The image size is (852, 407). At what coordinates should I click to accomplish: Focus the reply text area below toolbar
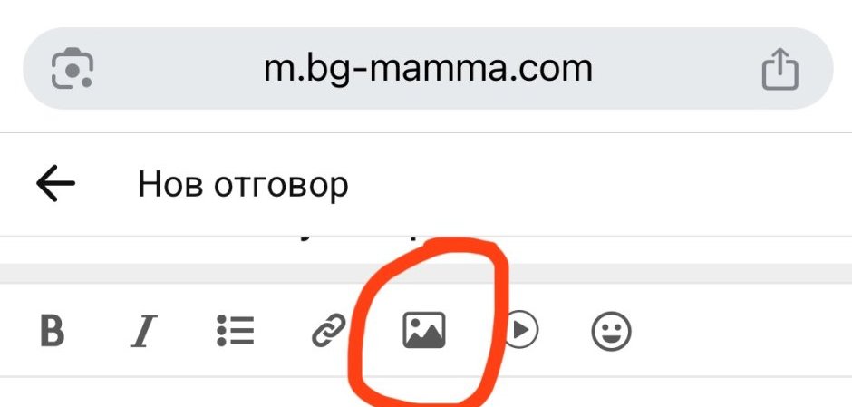(x=426, y=392)
